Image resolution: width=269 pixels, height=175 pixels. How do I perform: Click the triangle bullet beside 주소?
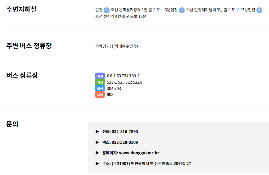[97, 163]
